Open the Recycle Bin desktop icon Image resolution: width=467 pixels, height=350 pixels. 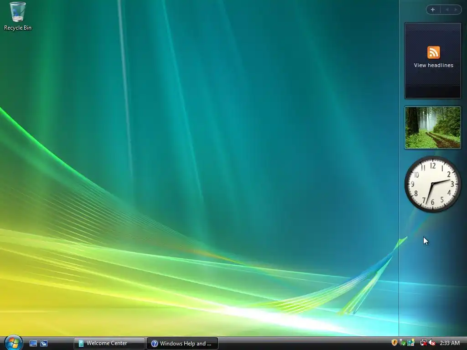tap(18, 16)
